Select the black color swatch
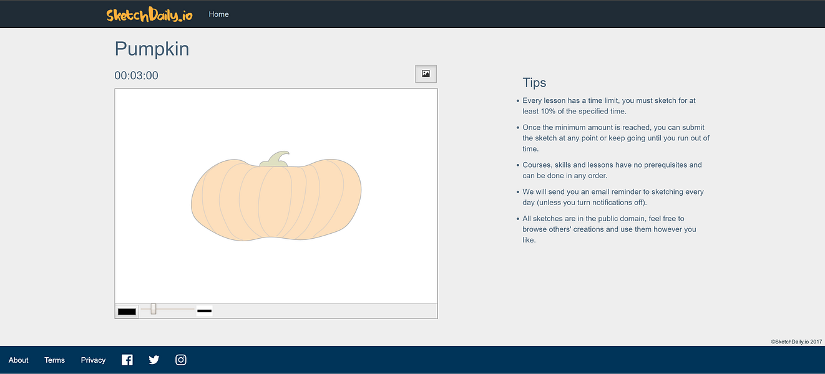The image size is (825, 374). click(x=127, y=310)
